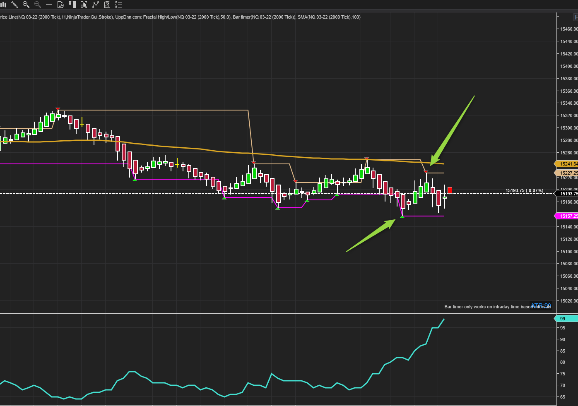Click the 15193.75 (-0.07%) price label
This screenshot has height=406, width=578.
coord(524,191)
